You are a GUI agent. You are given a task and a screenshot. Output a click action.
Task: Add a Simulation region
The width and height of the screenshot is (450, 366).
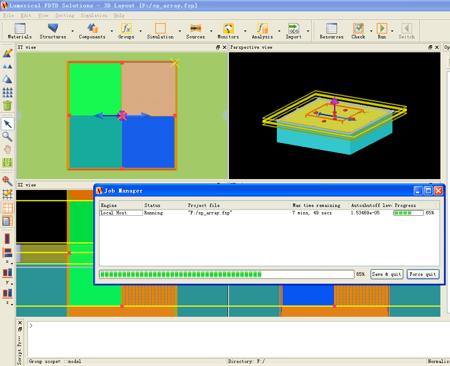coord(160,28)
